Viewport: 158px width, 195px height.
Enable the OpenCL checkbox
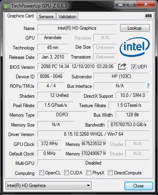(41, 172)
